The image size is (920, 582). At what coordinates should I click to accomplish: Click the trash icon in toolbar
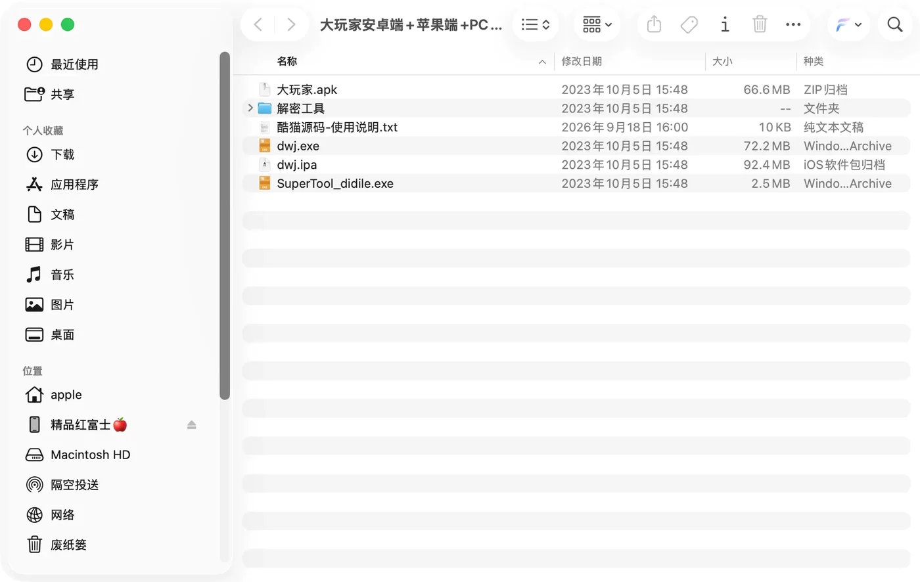coord(760,25)
